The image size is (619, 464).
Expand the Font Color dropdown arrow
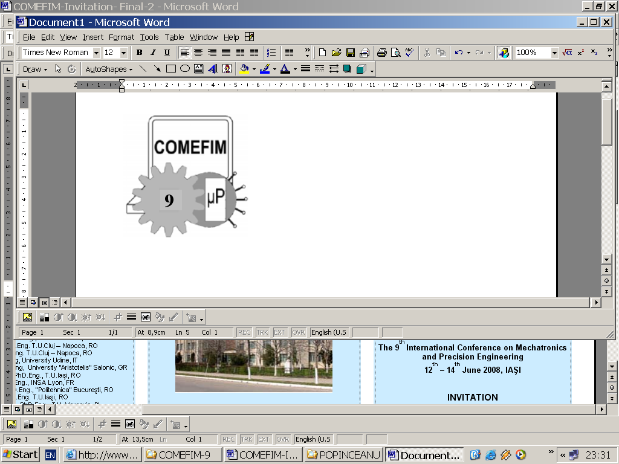click(x=295, y=69)
